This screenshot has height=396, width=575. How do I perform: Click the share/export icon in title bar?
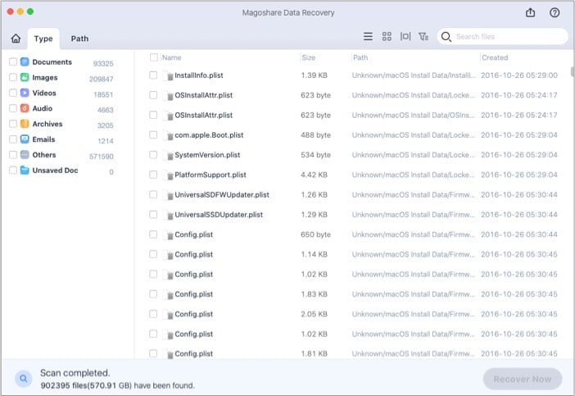[530, 12]
